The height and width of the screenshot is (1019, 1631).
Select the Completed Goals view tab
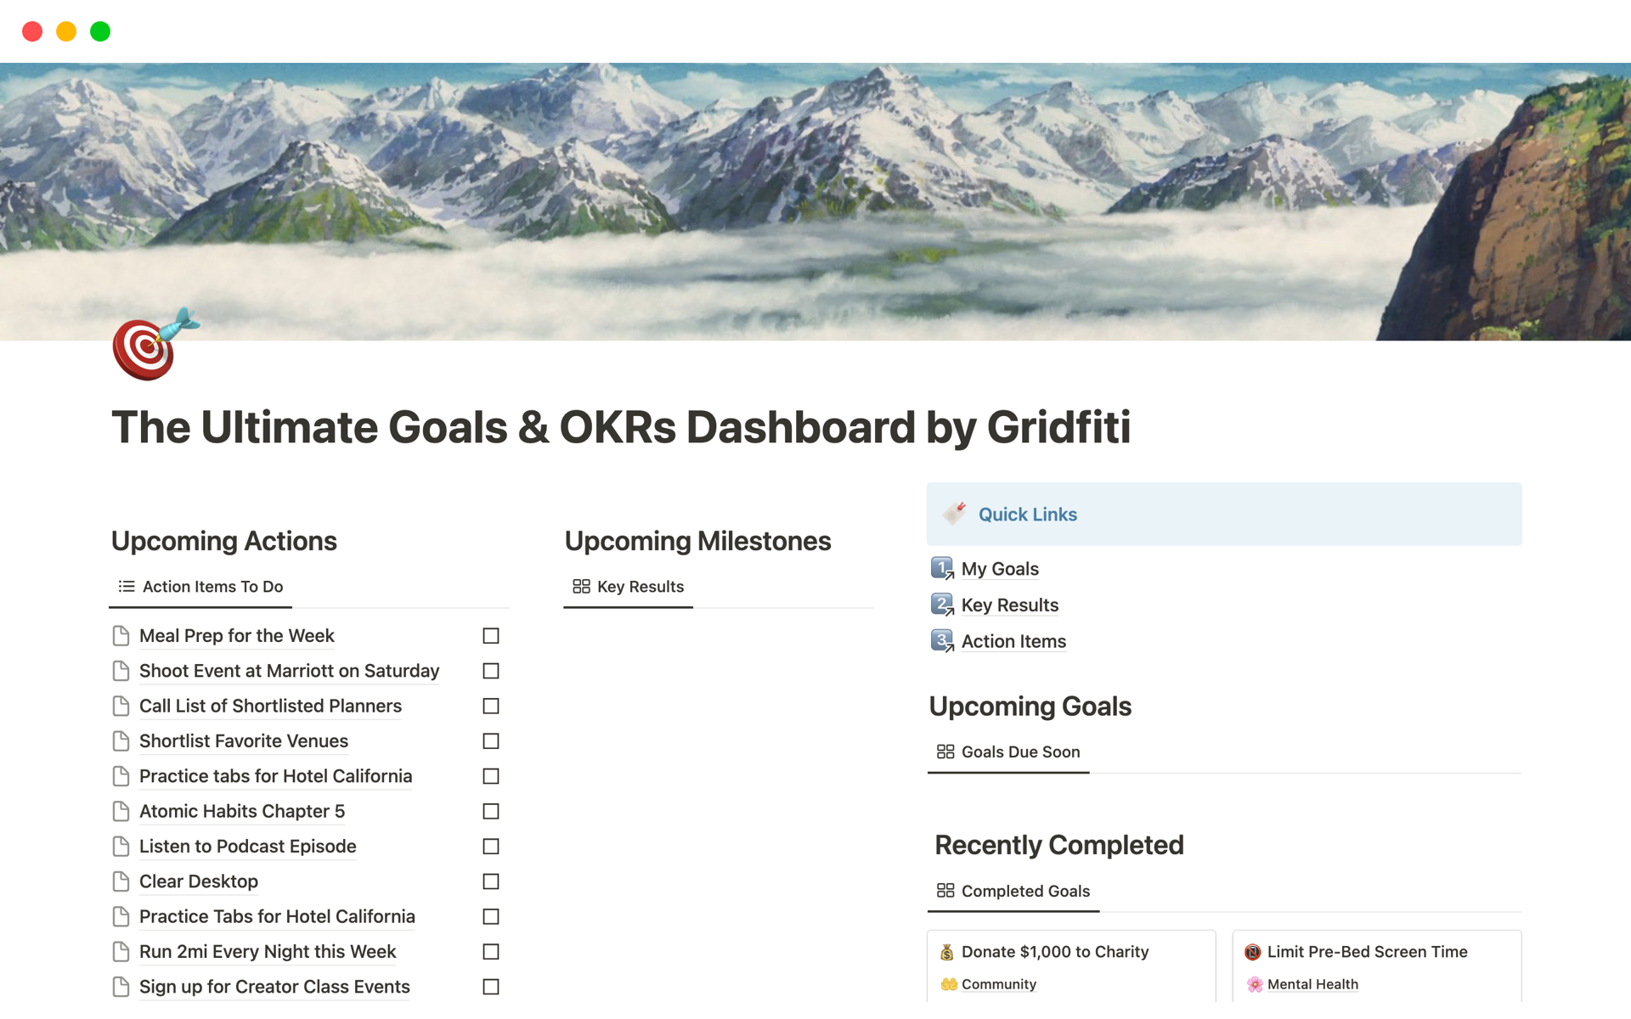coord(1013,891)
